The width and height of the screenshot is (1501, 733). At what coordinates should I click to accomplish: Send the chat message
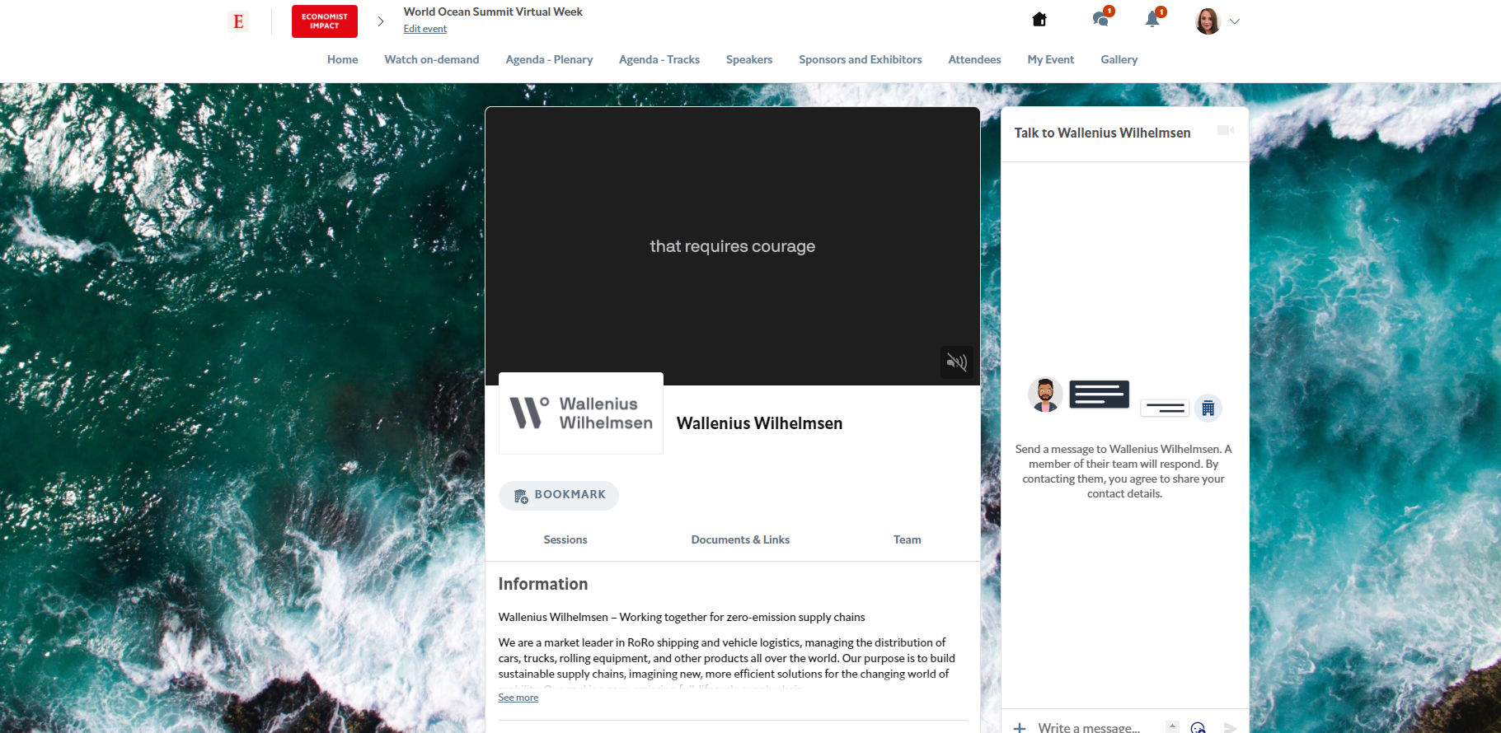coord(1230,728)
